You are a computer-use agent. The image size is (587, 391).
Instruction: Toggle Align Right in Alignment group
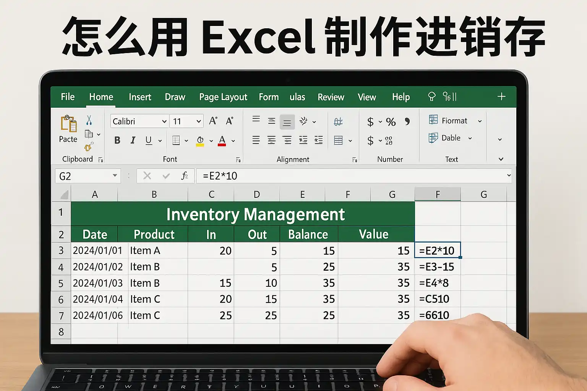point(287,140)
